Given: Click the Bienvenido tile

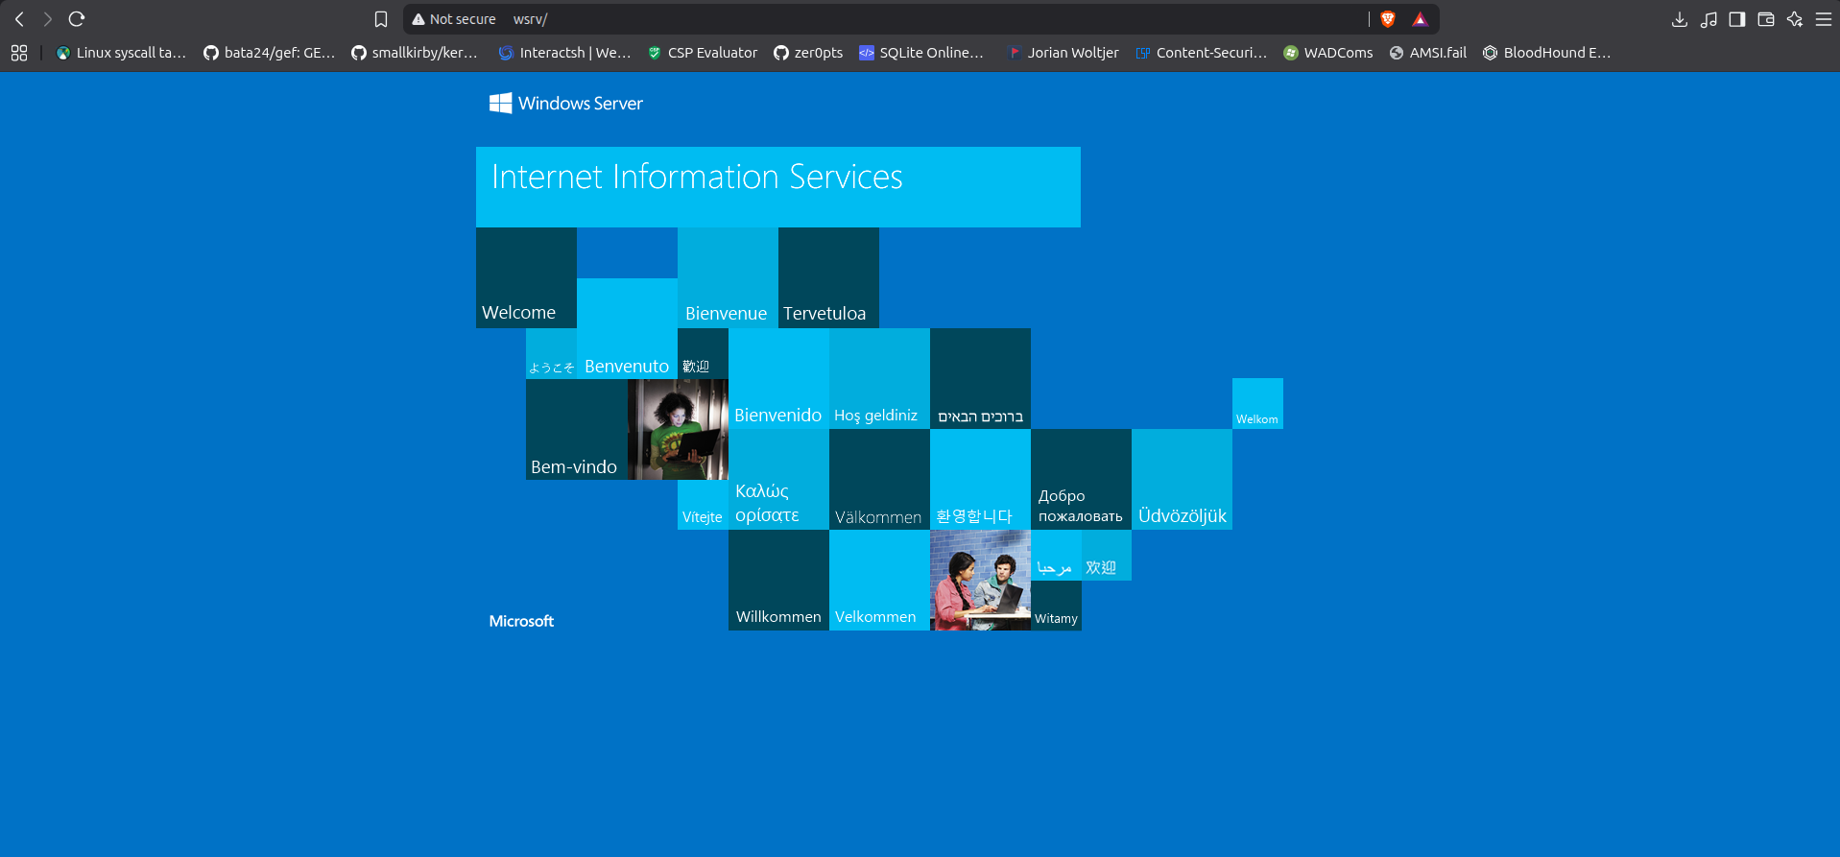Looking at the screenshot, I should coord(778,378).
